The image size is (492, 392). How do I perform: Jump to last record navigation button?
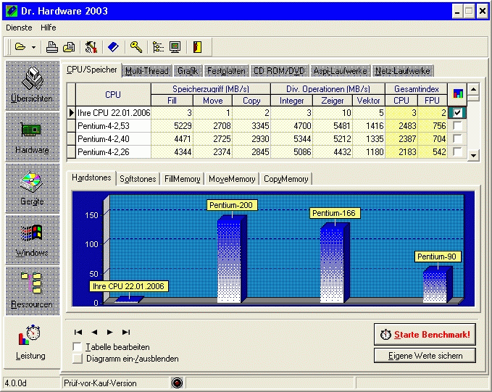(126, 332)
